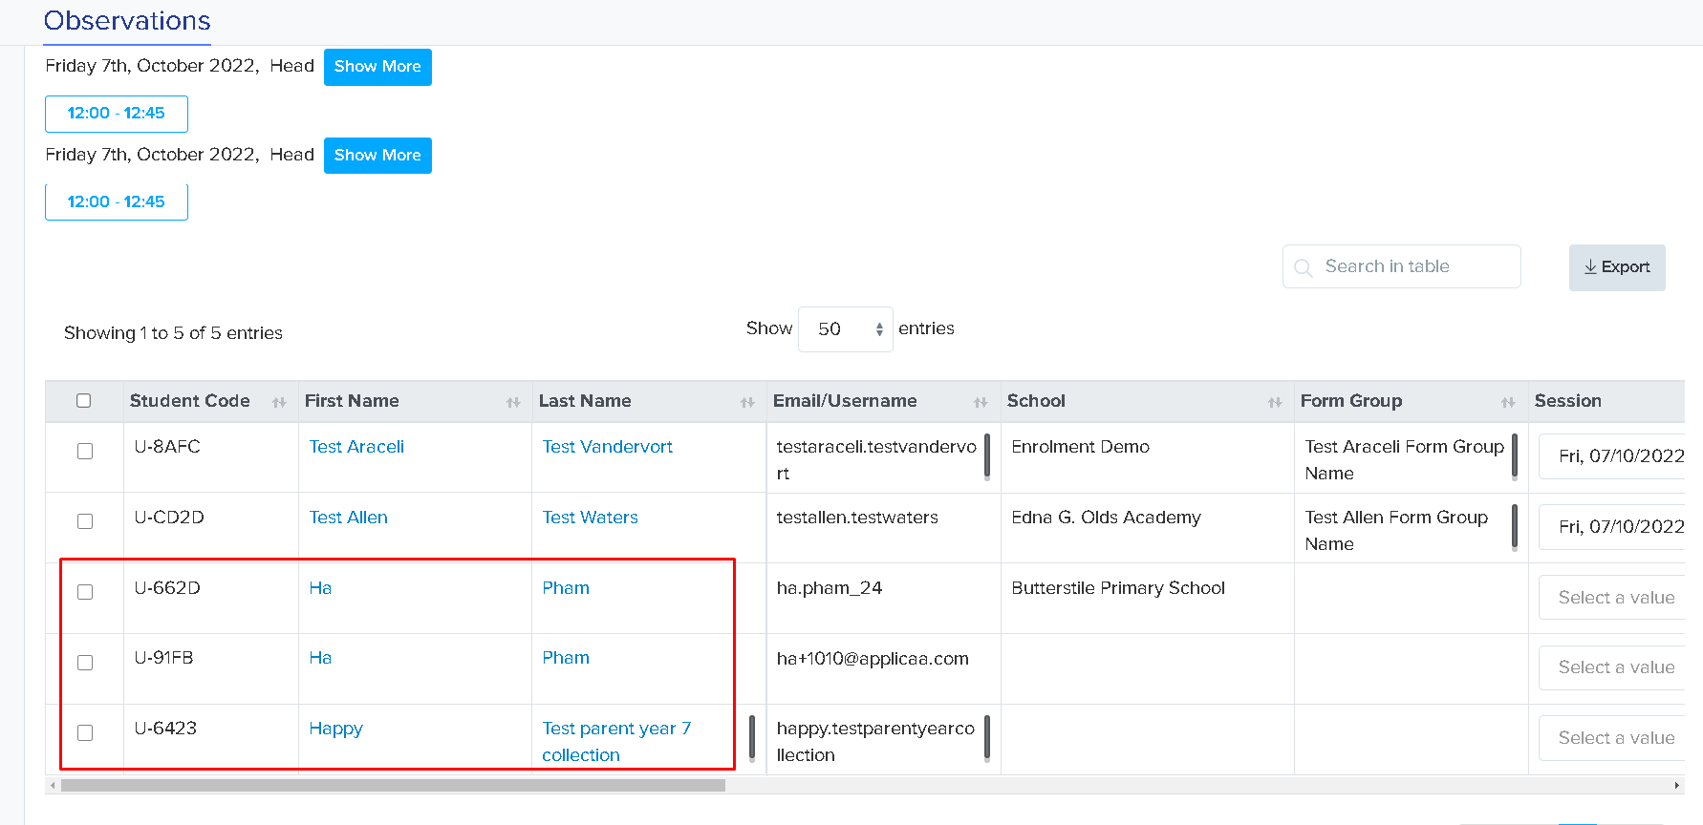Screen dimensions: 1703x825
Task: Open Session dropdown for Test Allen row
Action: (1612, 527)
